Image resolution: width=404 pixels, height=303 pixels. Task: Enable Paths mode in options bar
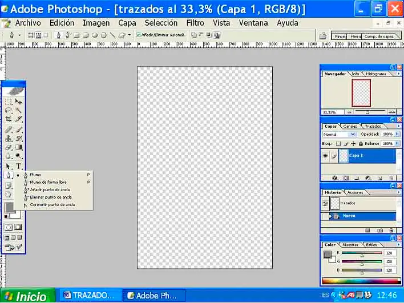pos(38,35)
